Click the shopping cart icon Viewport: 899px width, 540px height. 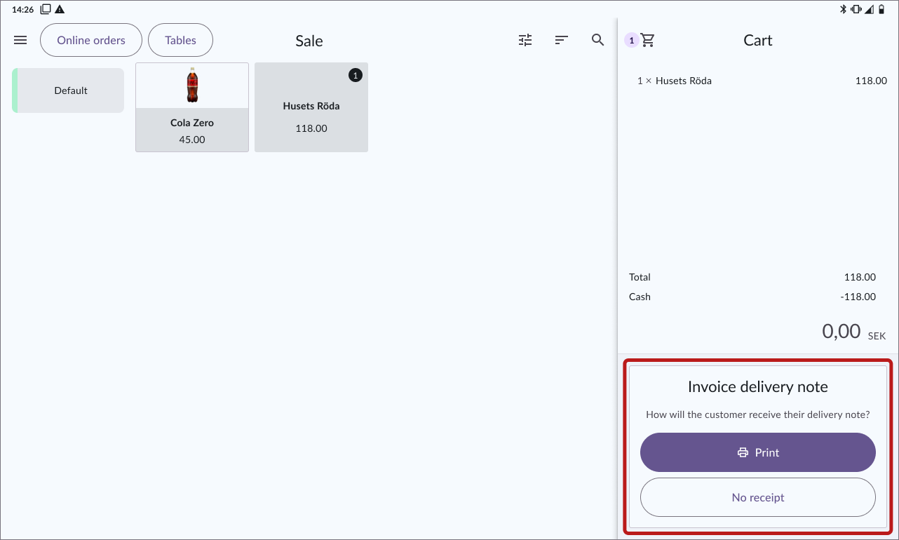pos(648,41)
